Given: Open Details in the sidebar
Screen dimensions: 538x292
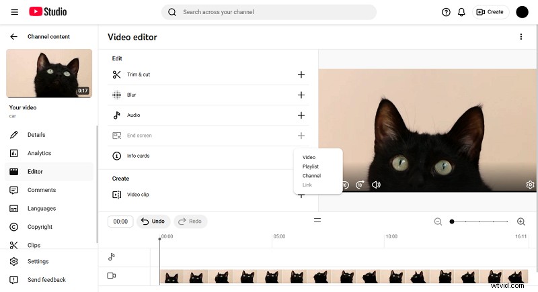Looking at the screenshot, I should (x=48, y=135).
